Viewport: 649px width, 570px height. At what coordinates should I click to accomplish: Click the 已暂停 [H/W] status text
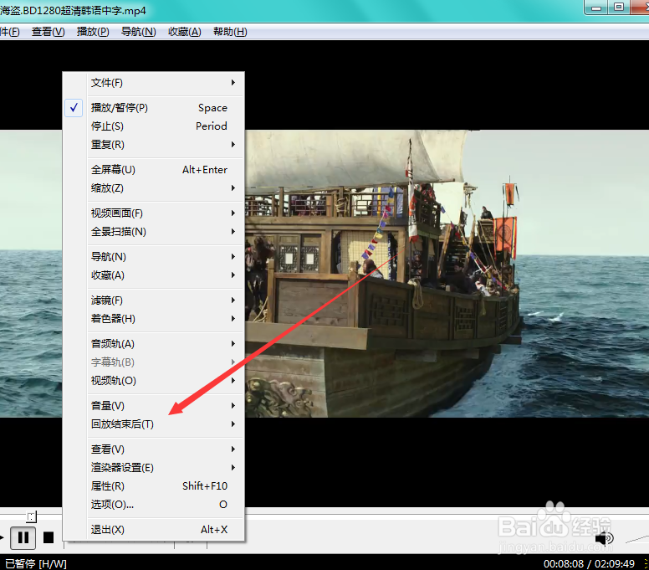tap(36, 563)
